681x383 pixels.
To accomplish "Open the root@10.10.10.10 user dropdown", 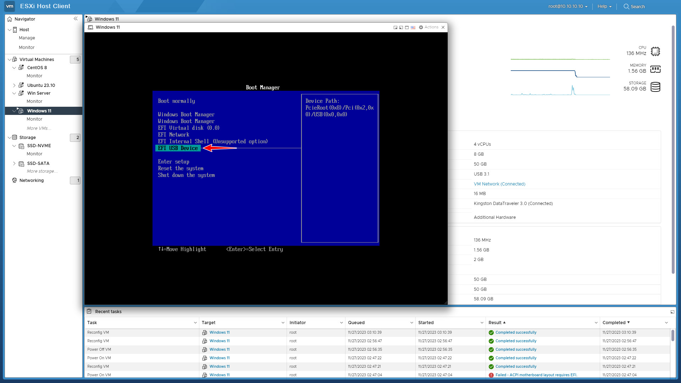I will 567,6.
